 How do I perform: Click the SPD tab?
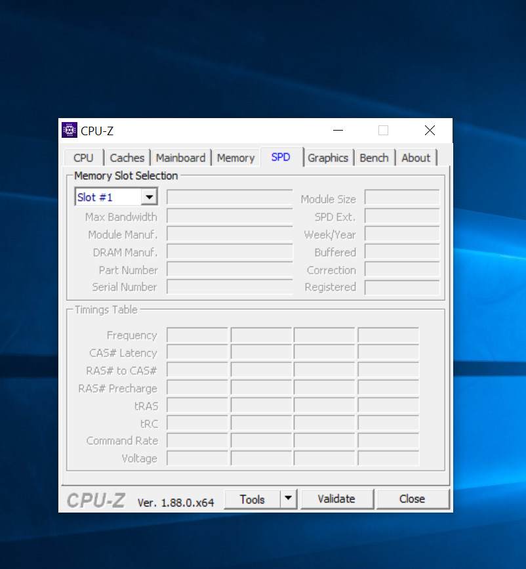[281, 157]
